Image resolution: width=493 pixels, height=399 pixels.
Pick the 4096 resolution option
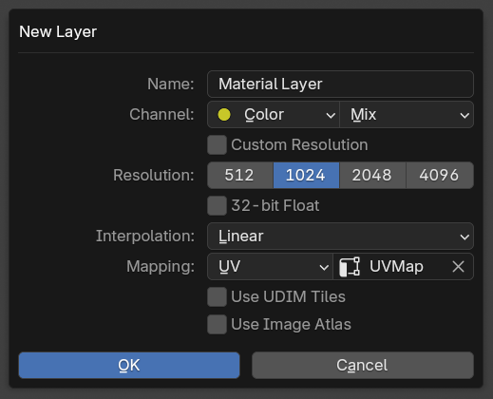click(440, 176)
